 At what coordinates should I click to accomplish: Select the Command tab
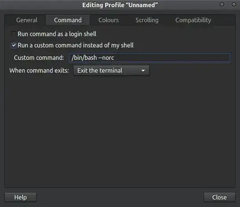coord(68,20)
